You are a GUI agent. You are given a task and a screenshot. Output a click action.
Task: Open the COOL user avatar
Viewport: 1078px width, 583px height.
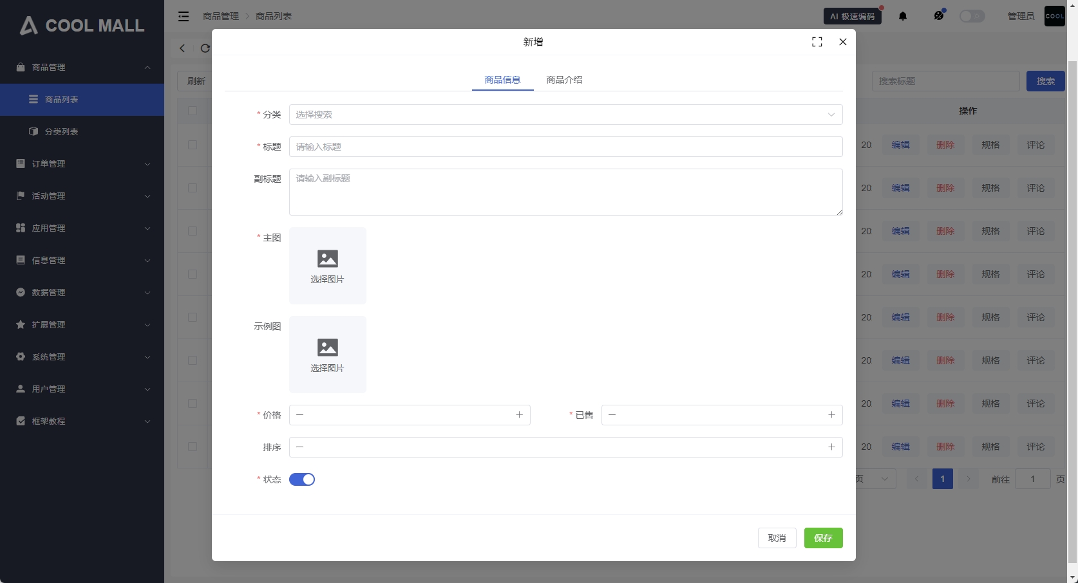pos(1055,16)
